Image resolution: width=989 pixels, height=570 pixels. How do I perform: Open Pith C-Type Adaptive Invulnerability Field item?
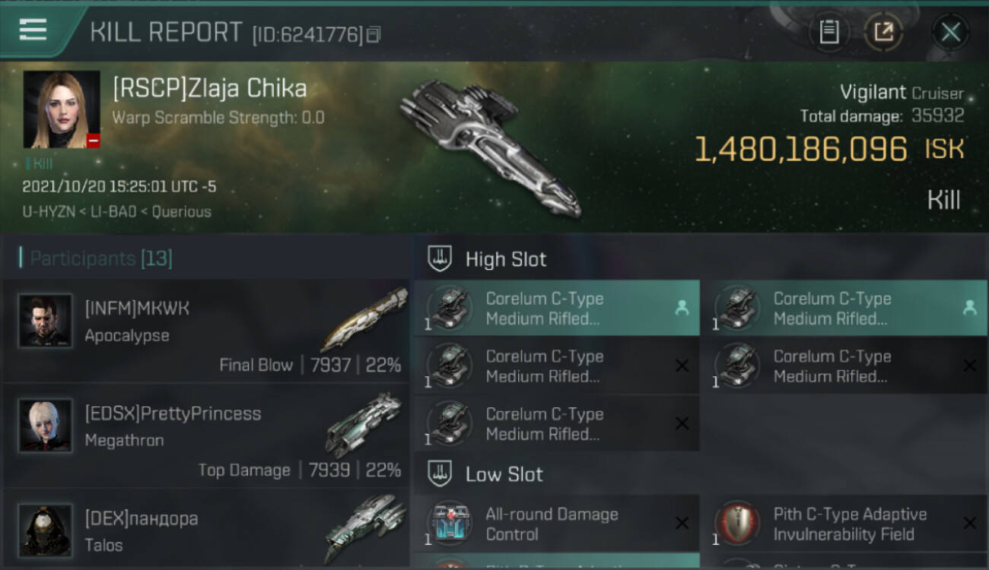850,524
